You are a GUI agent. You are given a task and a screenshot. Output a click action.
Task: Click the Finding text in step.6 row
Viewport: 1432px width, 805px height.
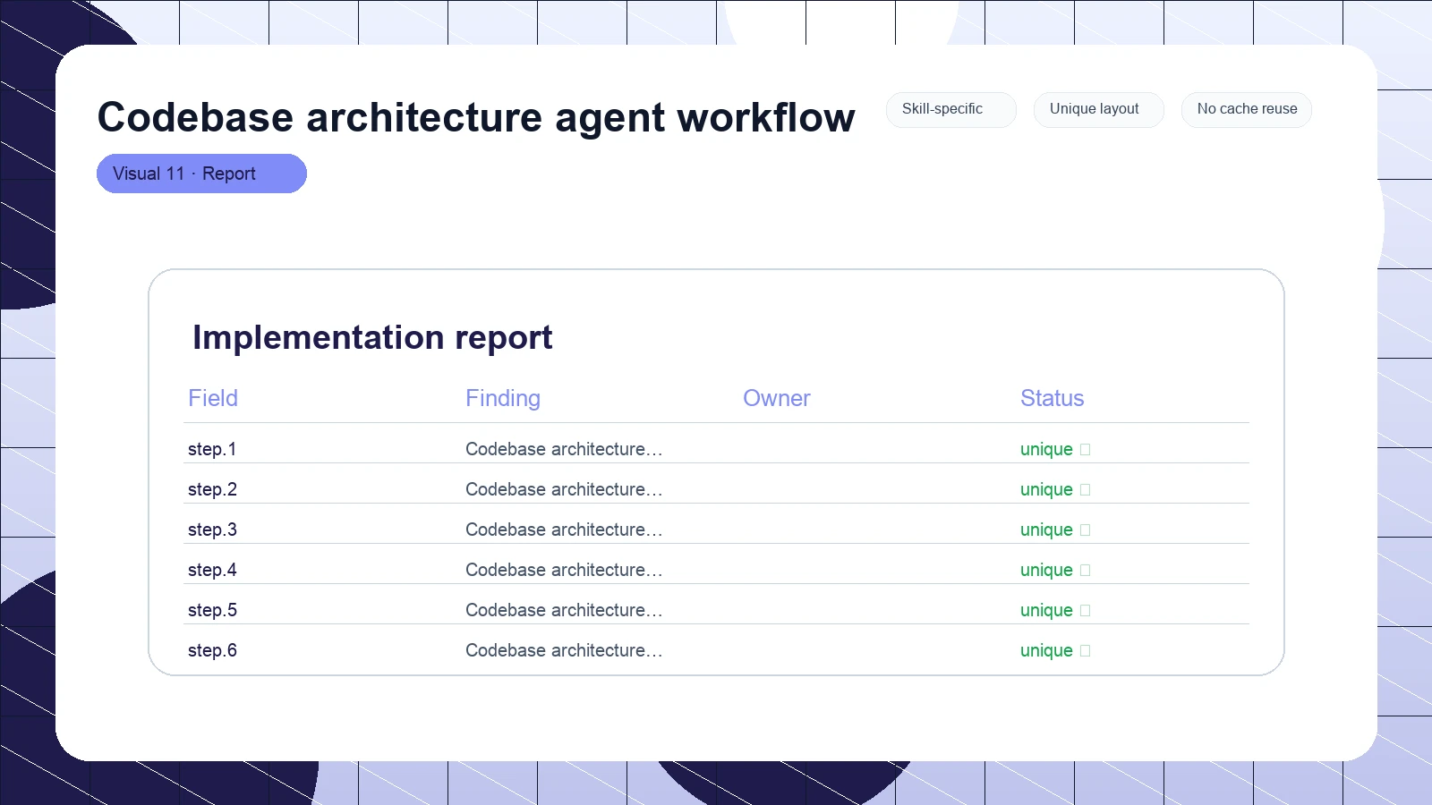pyautogui.click(x=564, y=650)
